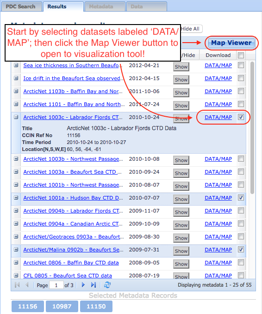Jump to last page icon

[x=94, y=285]
